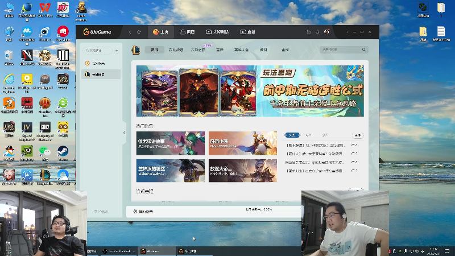The width and height of the screenshot is (455, 256).
Task: Open the 玩法思路 promotional banner
Action: coord(250,91)
